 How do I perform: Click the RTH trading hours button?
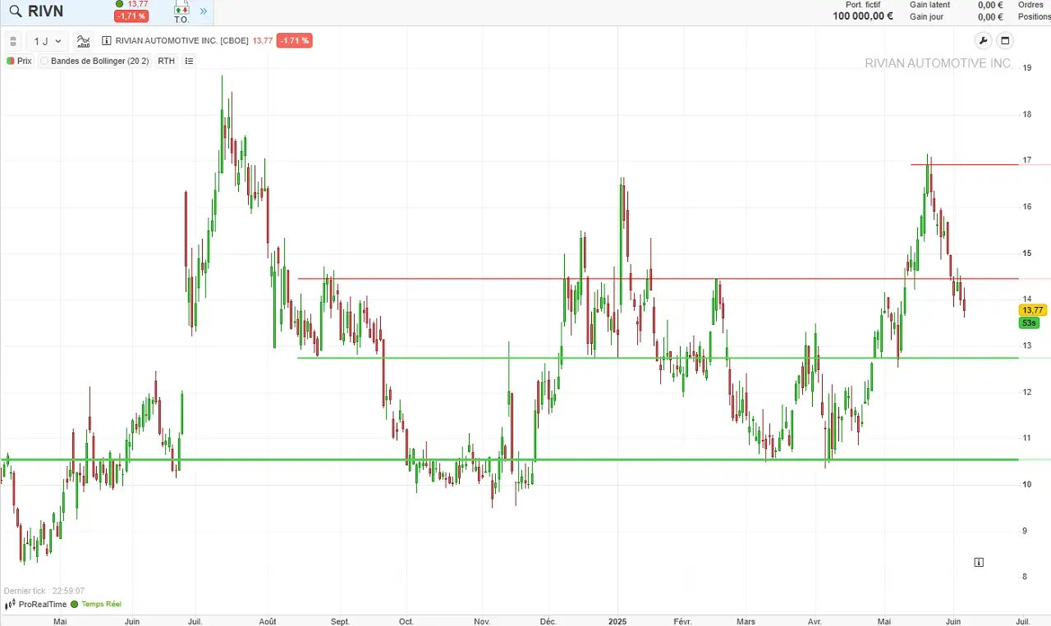click(167, 61)
